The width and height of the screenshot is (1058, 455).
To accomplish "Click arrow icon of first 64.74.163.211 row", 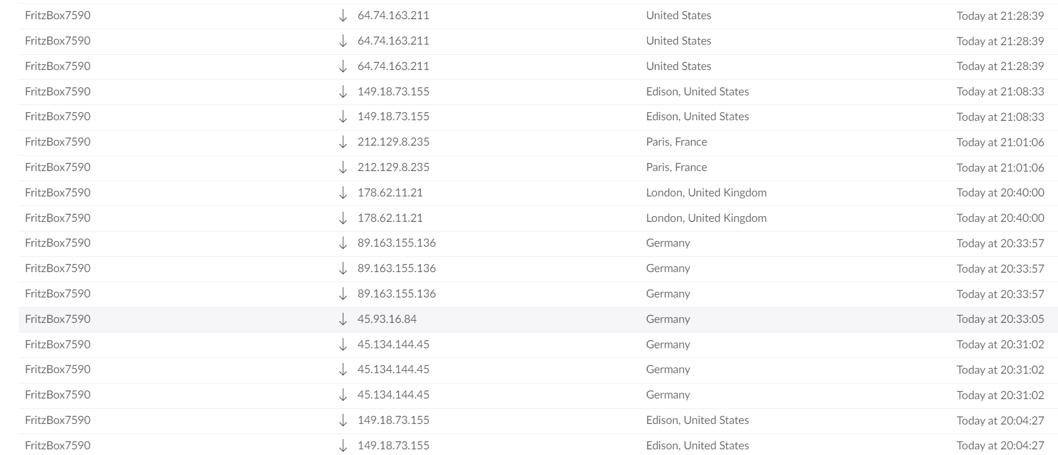I will pos(343,16).
